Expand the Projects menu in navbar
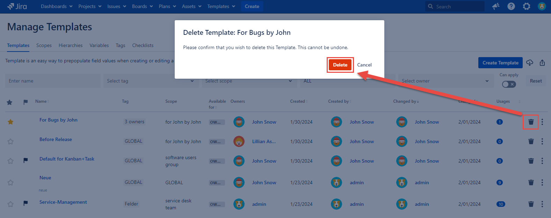This screenshot has height=218, width=551. pyautogui.click(x=90, y=6)
